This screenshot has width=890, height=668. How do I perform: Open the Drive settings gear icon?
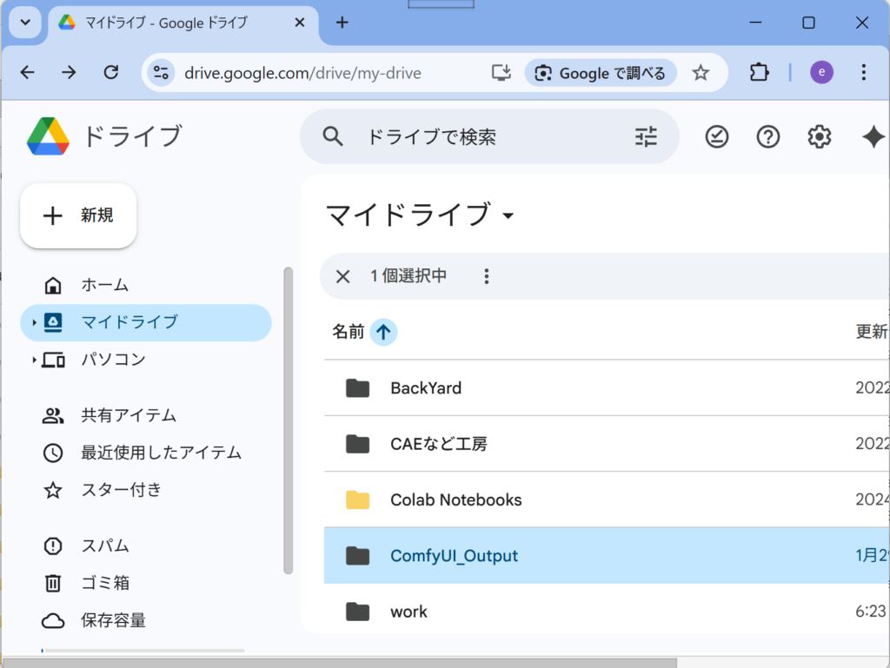pos(819,136)
